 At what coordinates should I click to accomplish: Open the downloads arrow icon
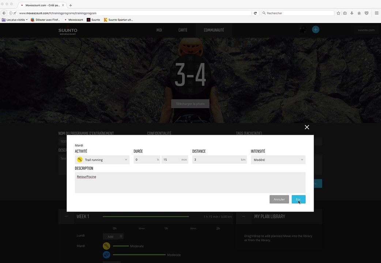(x=352, y=13)
